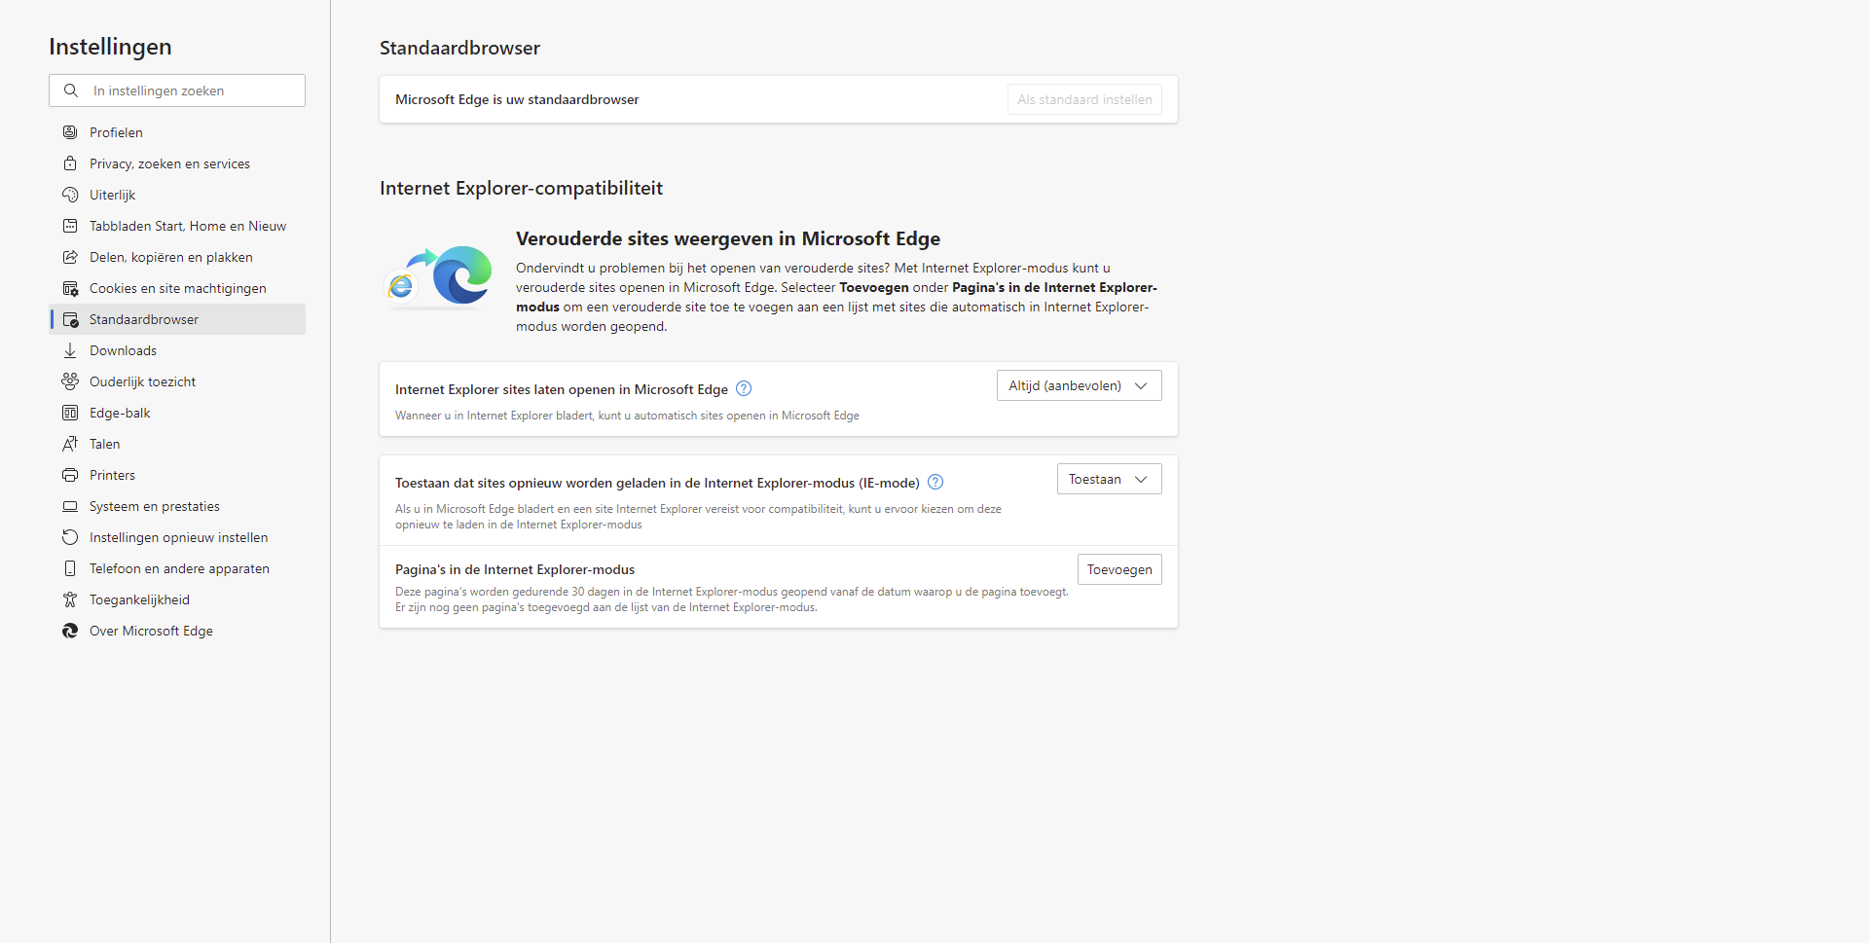This screenshot has height=943, width=1869.
Task: Open Talen settings section
Action: [x=177, y=444]
